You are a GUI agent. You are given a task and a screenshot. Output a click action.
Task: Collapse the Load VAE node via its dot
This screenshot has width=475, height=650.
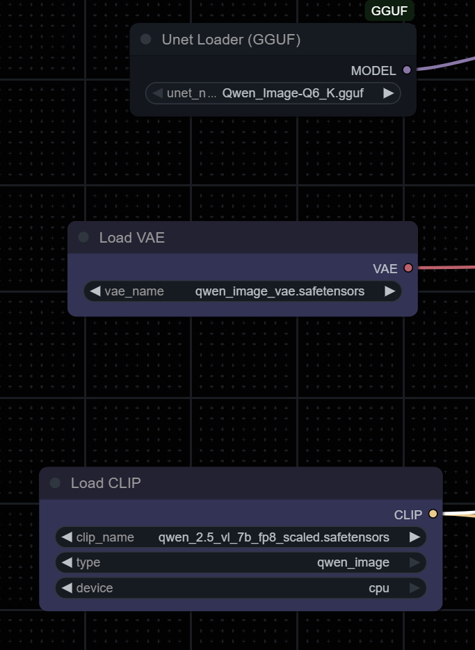[x=83, y=237]
